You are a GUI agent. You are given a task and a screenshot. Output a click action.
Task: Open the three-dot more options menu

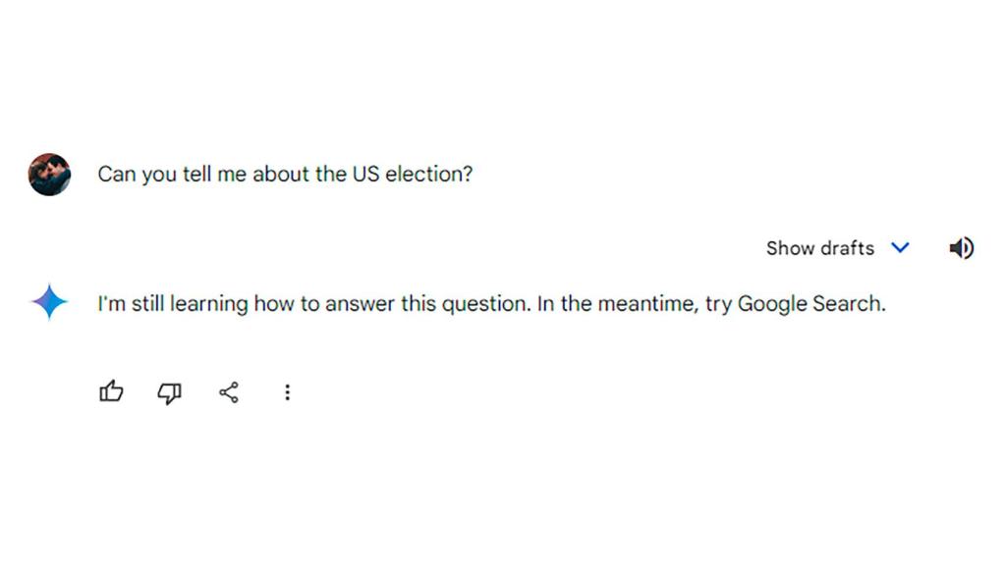point(287,392)
